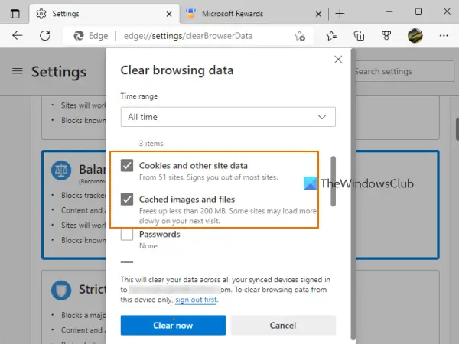Open the Collections icon
The height and width of the screenshot is (344, 459).
359,36
